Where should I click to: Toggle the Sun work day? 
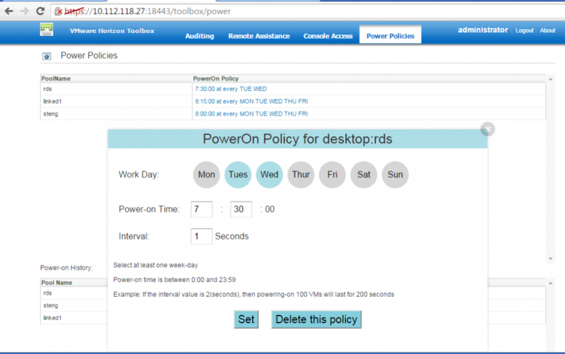pyautogui.click(x=395, y=174)
